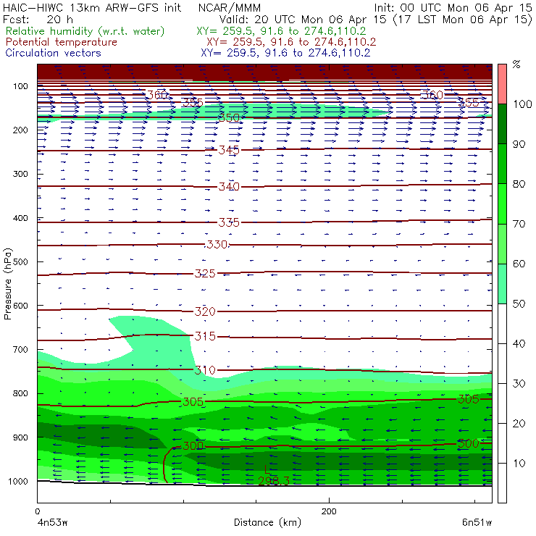The width and height of the screenshot is (536, 536).
Task: Click the '335' potential temperature contour label
Action: pyautogui.click(x=229, y=222)
